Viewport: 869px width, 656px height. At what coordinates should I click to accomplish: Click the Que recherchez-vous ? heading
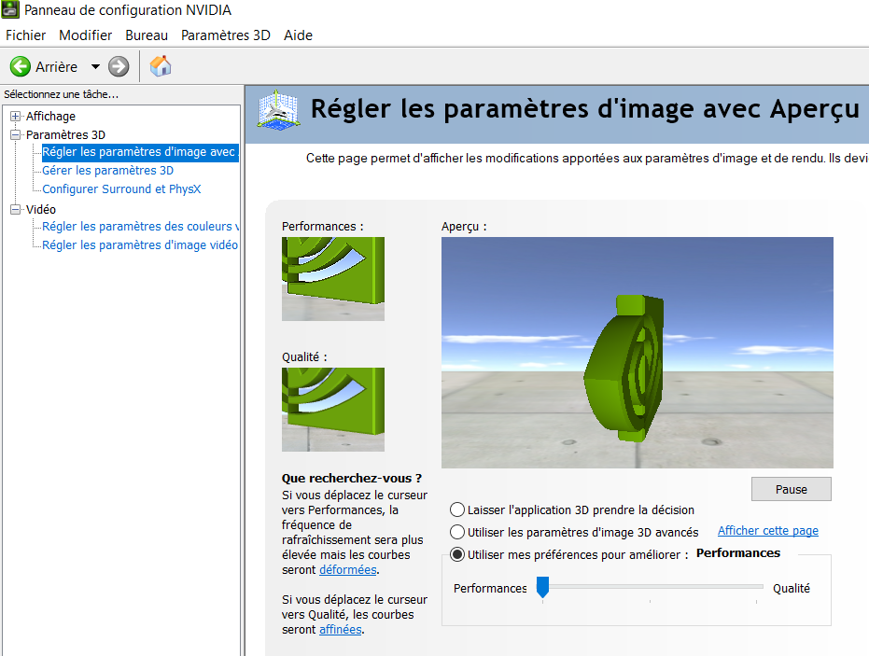pyautogui.click(x=351, y=478)
